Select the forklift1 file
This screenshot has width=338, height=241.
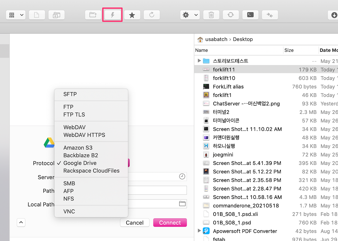(x=223, y=95)
